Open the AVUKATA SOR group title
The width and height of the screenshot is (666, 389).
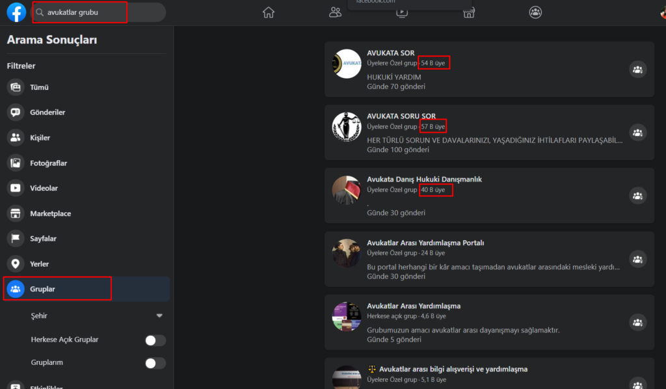(390, 53)
